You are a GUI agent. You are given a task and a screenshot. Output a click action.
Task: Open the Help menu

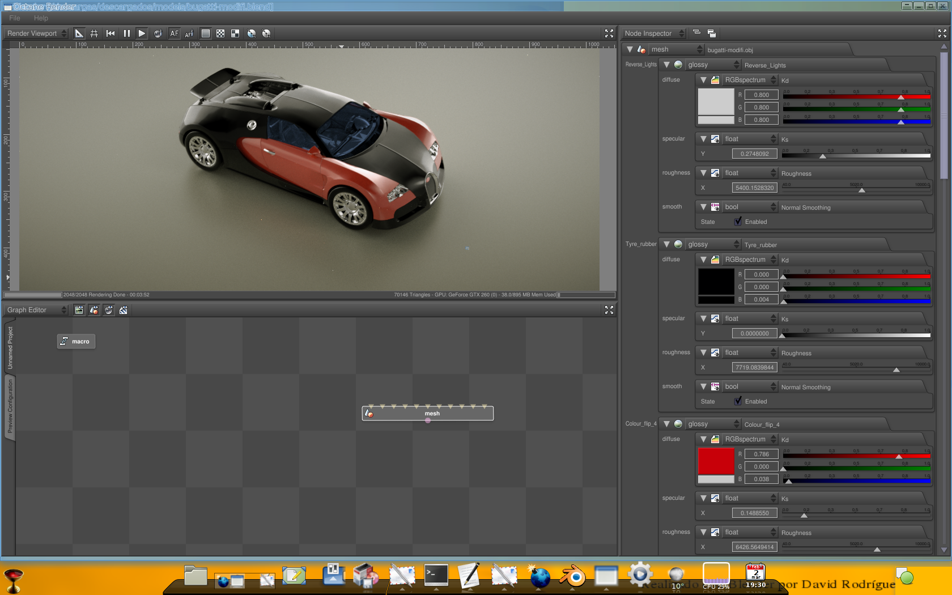[x=41, y=18]
